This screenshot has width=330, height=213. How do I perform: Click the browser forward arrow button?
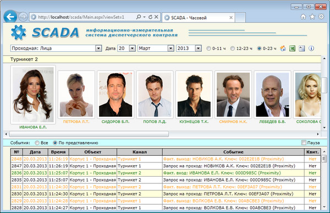23,17
